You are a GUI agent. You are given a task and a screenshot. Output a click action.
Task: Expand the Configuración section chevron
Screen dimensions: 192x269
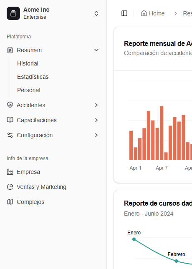point(96,135)
